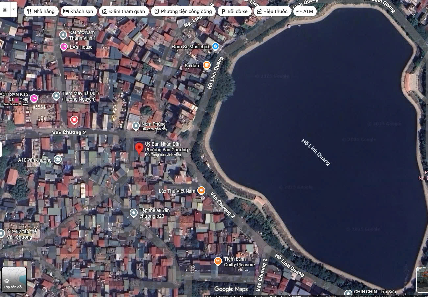This screenshot has height=297, width=428.
Task: Click the red pin for Ủy Ban Nhân Dân
Action: [139, 148]
